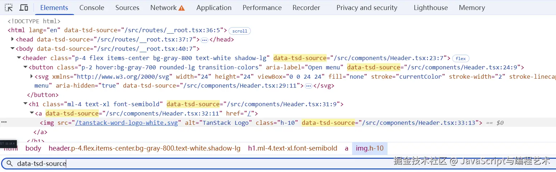Expand the svg collapsed ellipsis
The width and height of the screenshot is (556, 172).
(308, 86)
